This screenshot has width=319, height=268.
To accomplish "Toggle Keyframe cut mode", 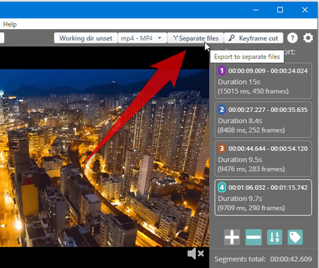I will click(254, 38).
